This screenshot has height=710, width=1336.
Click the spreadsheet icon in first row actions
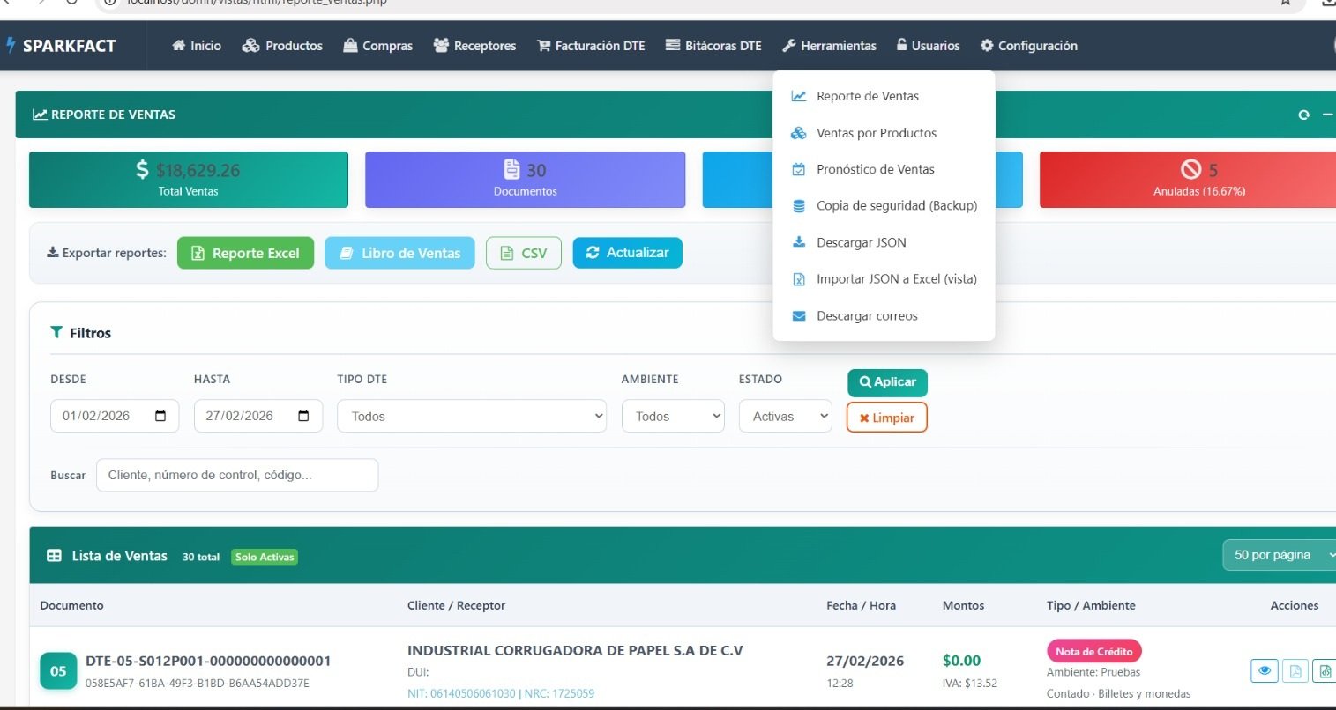click(x=1324, y=670)
